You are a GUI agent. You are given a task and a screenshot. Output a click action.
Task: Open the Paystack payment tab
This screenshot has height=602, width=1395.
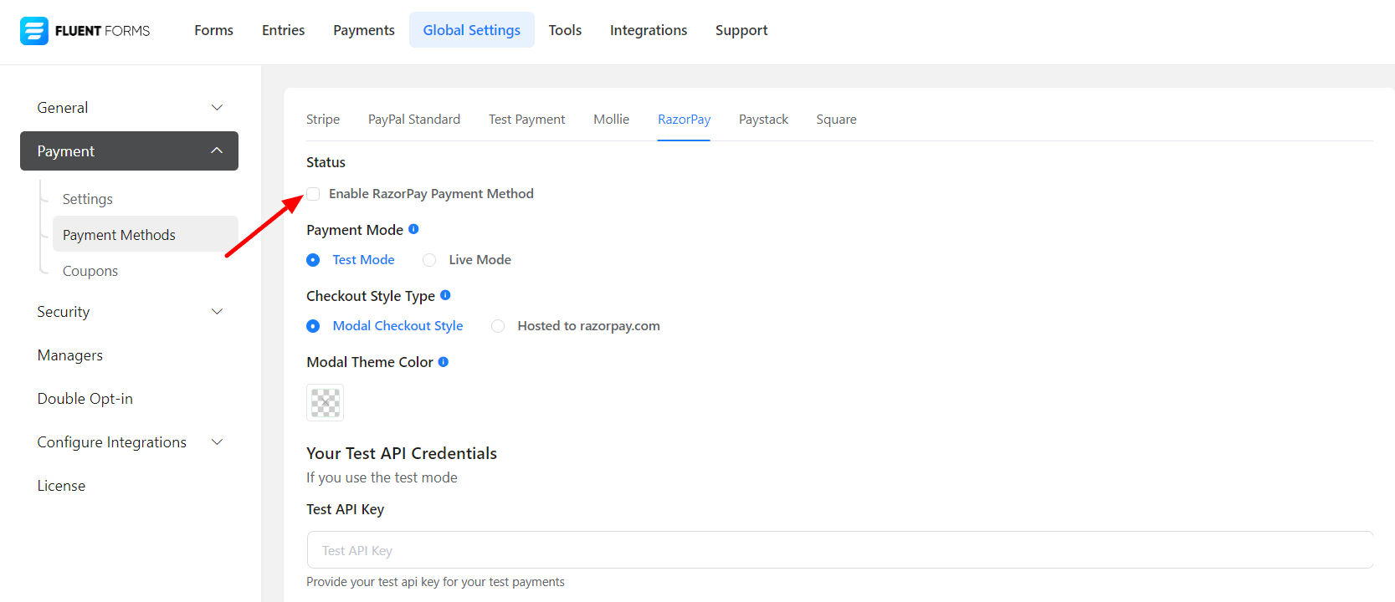pyautogui.click(x=763, y=120)
